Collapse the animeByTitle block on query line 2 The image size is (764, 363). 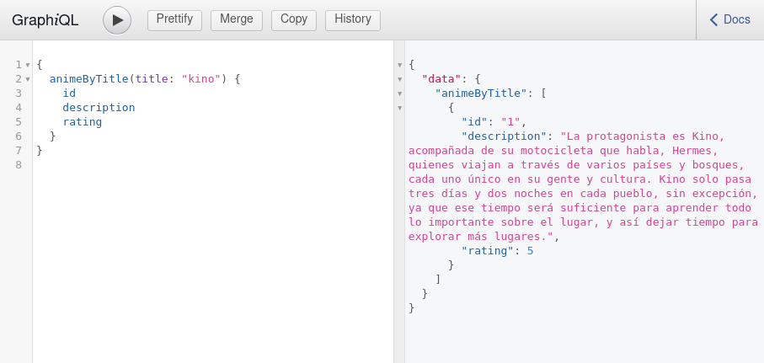[x=28, y=79]
